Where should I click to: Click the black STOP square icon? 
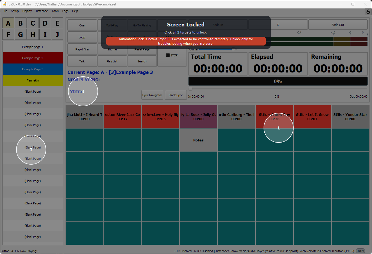pos(169,55)
